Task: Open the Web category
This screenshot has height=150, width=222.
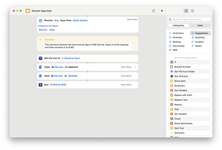Action: 173,50
